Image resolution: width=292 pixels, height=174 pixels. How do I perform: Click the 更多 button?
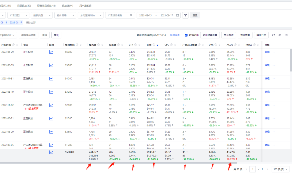[45, 35]
